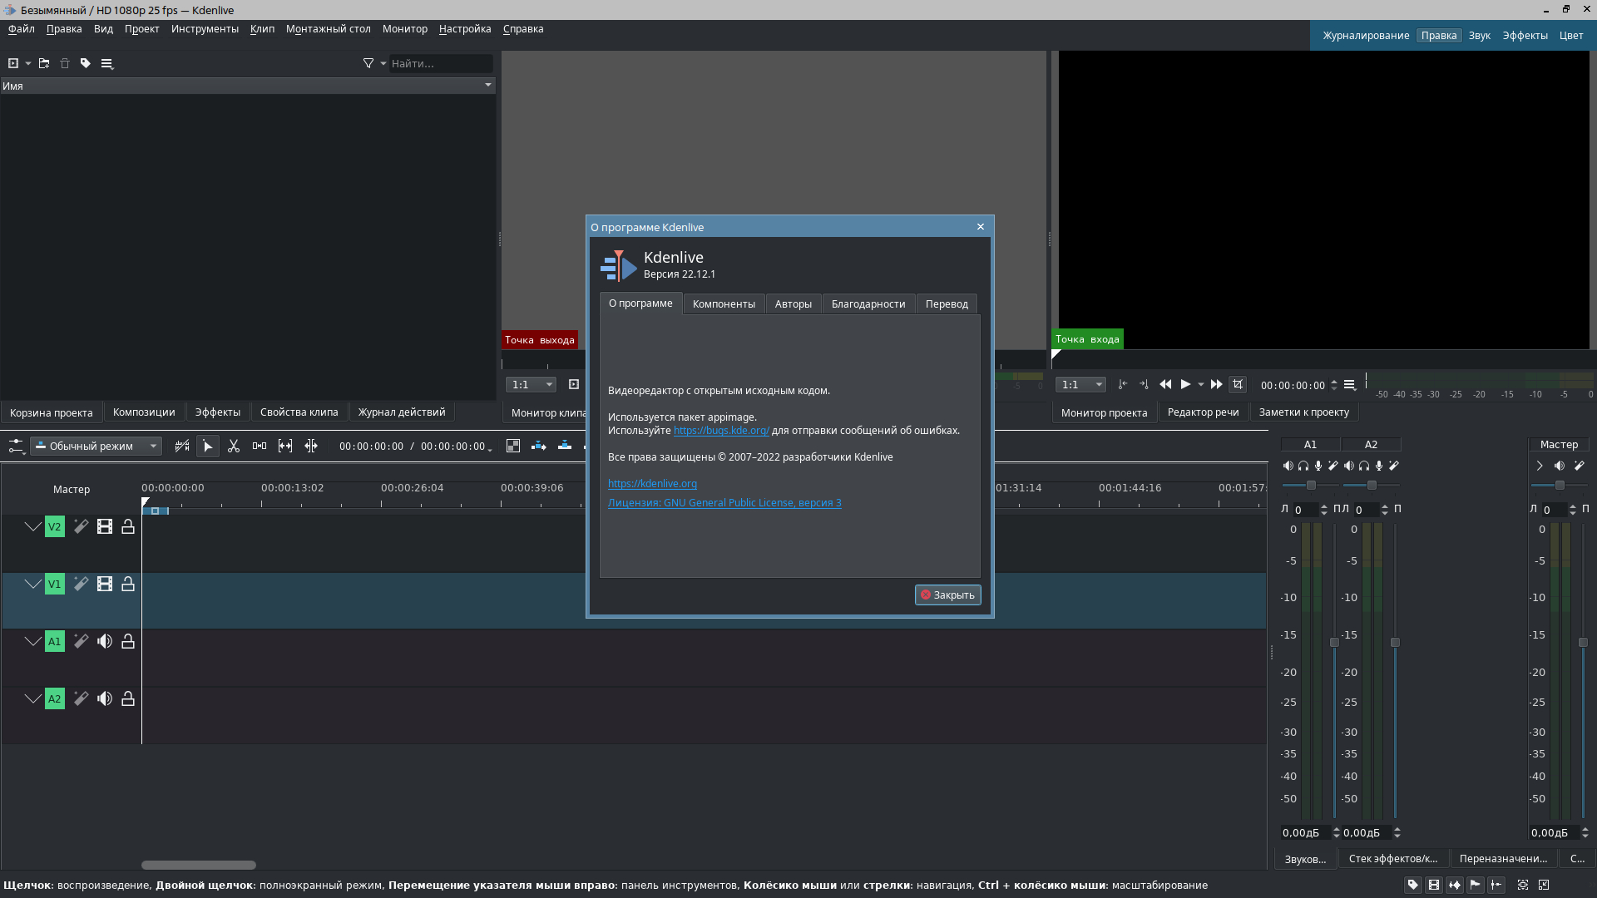Open the Справка menu
This screenshot has width=1597, height=898.
point(523,29)
